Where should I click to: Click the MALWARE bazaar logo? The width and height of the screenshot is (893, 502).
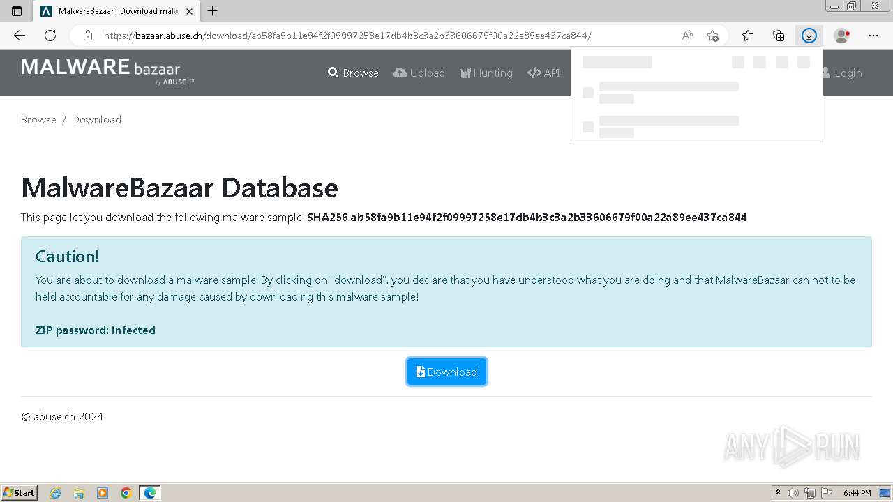108,72
